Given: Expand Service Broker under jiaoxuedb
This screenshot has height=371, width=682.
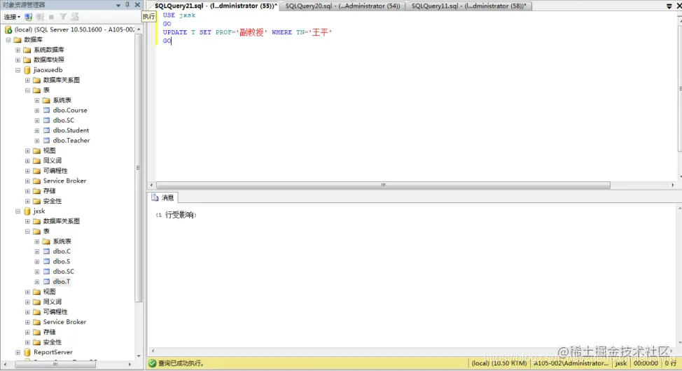Looking at the screenshot, I should coord(27,181).
